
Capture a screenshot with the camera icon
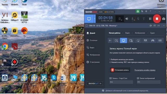point(164,19)
